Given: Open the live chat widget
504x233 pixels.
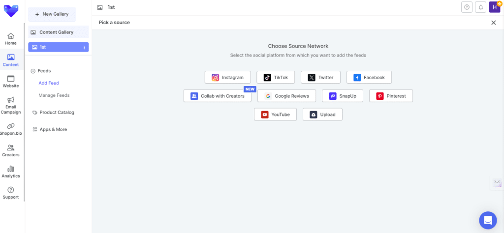Looking at the screenshot, I should pos(488,220).
